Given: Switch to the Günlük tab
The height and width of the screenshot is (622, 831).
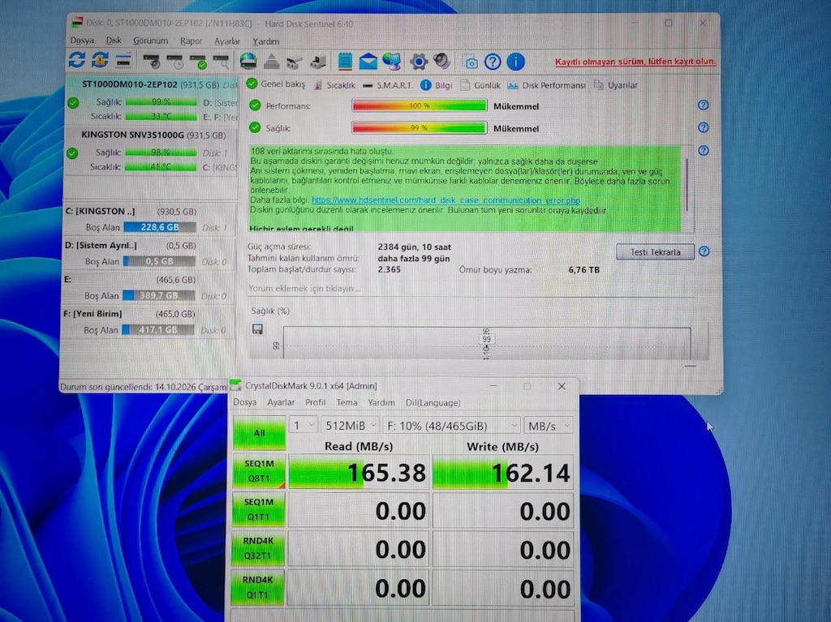Looking at the screenshot, I should (x=480, y=85).
